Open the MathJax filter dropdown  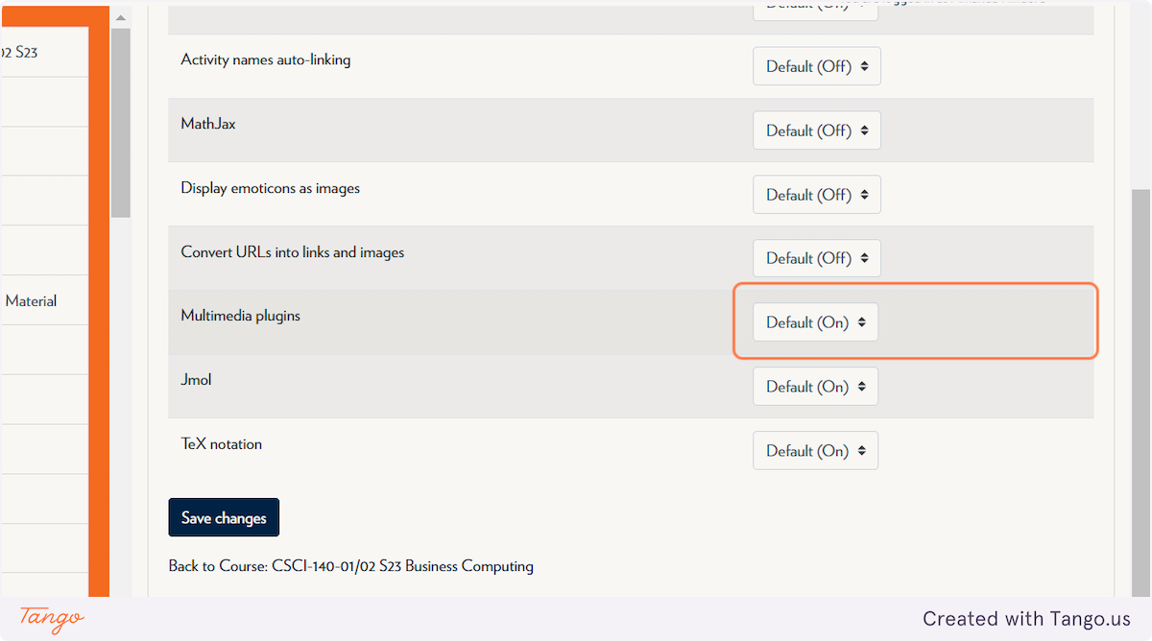point(816,131)
